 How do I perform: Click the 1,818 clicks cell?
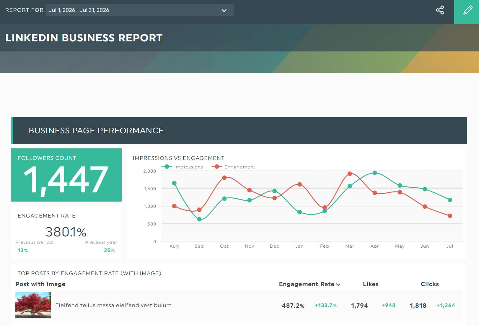418,306
